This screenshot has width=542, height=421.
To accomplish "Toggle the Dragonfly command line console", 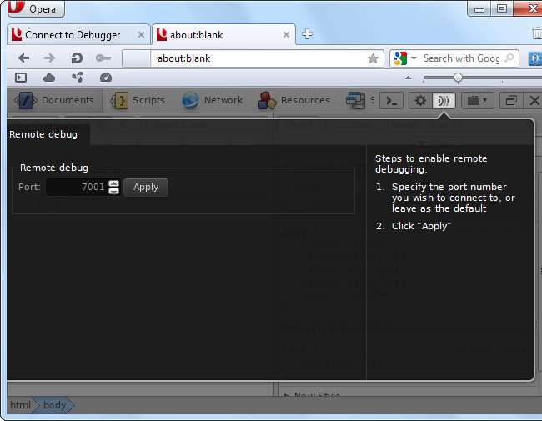I will pos(391,100).
